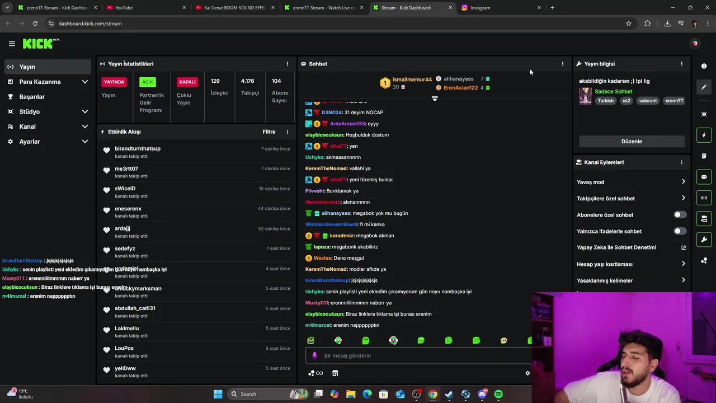The image size is (716, 403).
Task: Click the lightning bolt icon in right sidebar
Action: pos(704,135)
